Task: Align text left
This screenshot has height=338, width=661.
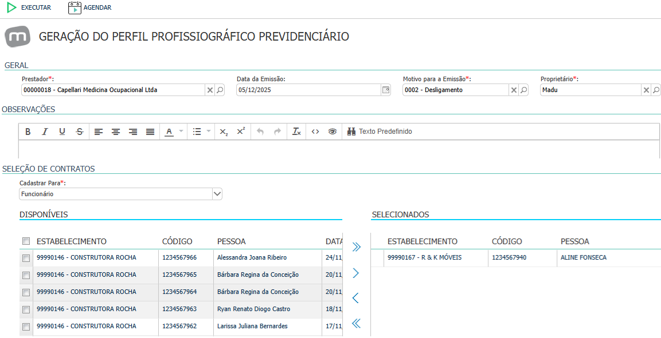Action: click(98, 132)
